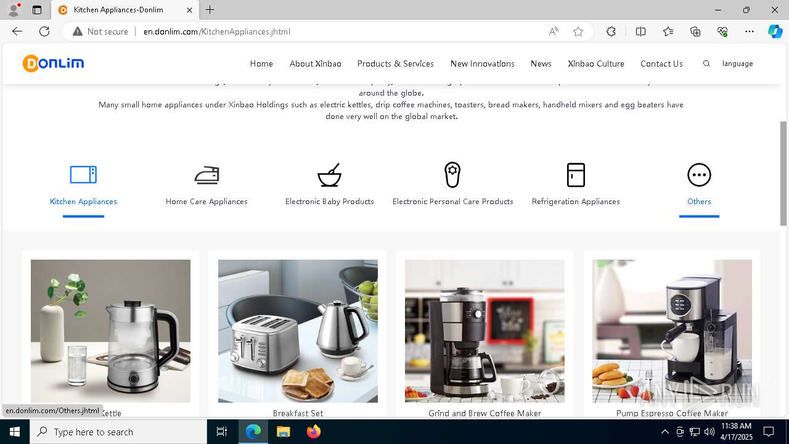Show hidden tray icons chevron

click(664, 432)
